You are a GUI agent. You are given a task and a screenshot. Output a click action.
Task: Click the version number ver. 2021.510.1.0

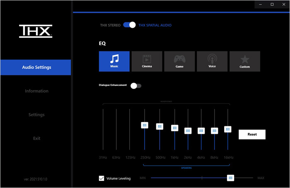(36, 179)
